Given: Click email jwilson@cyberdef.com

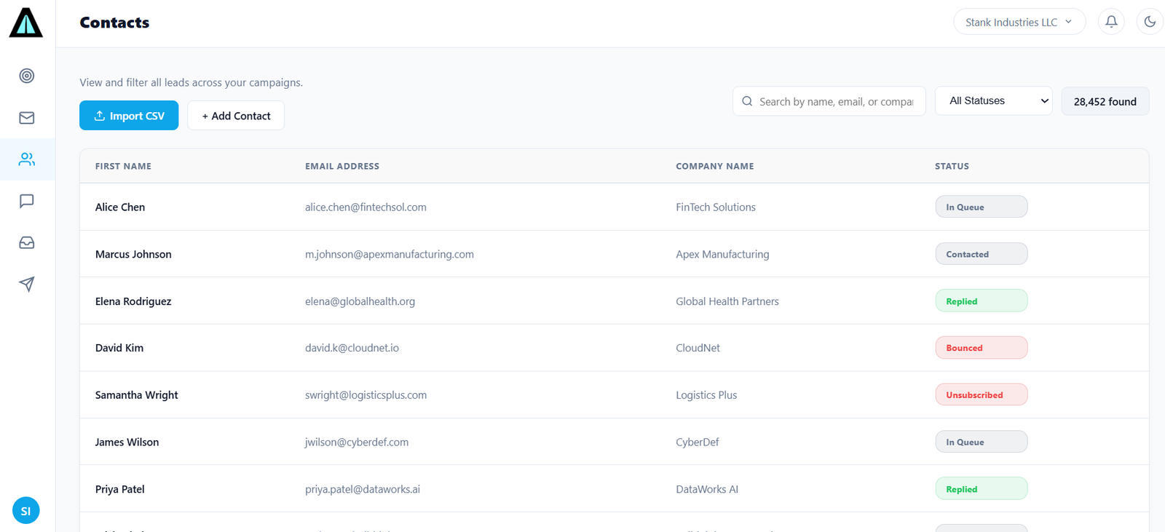Looking at the screenshot, I should click(x=357, y=442).
